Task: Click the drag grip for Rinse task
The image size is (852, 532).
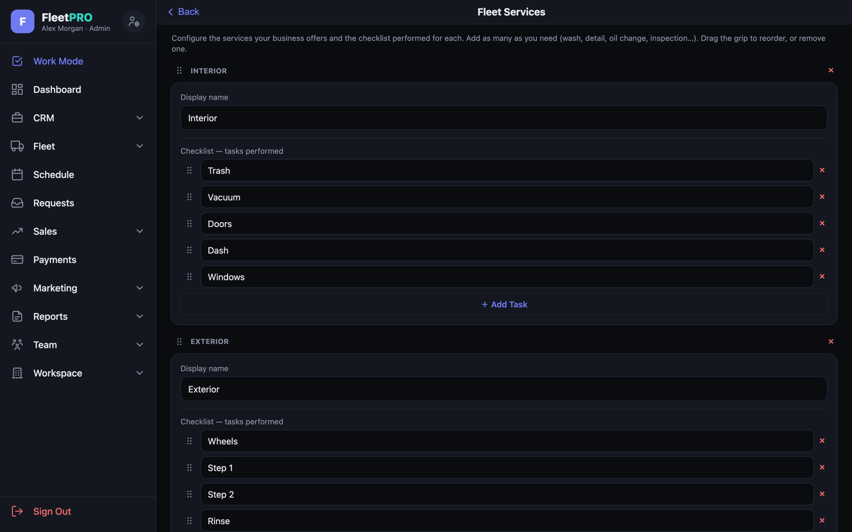Action: pos(189,521)
